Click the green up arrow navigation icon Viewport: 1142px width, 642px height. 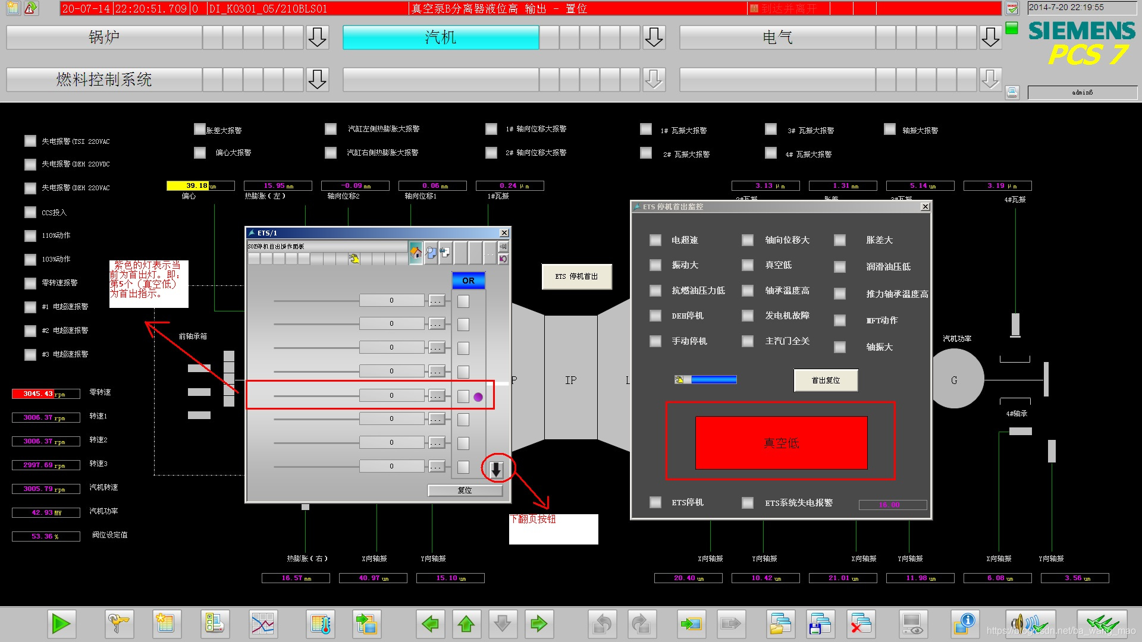pyautogui.click(x=466, y=624)
